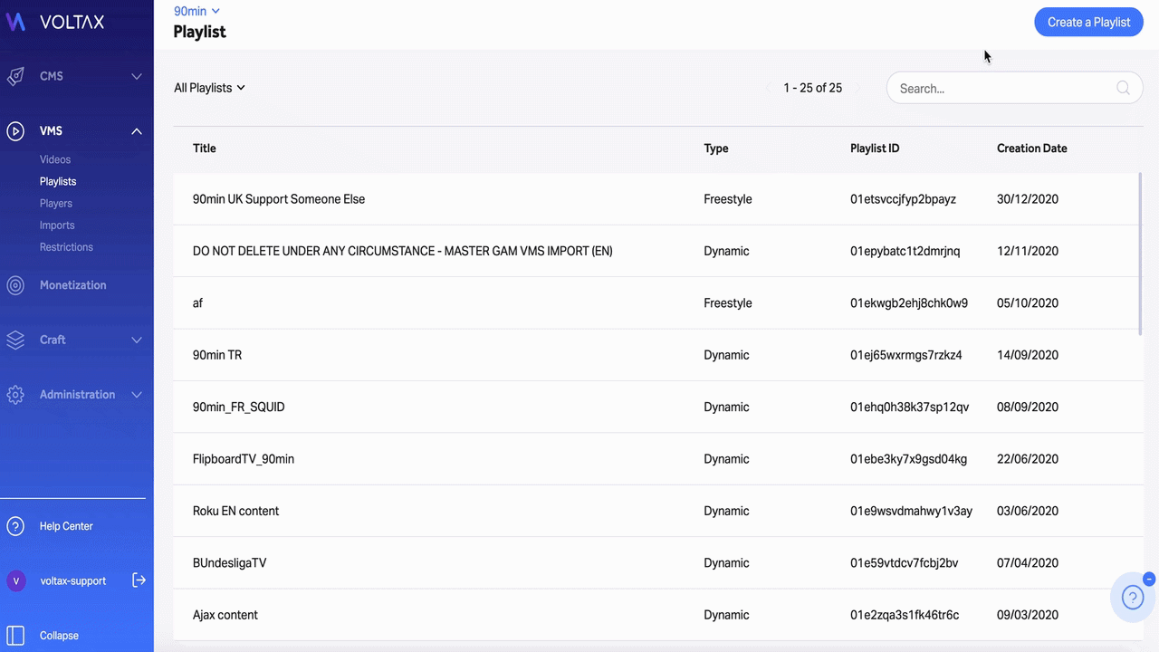Click playlist ID 01ej65wxrmgs7rzkz4
Screen dimensions: 1159x652
906,355
